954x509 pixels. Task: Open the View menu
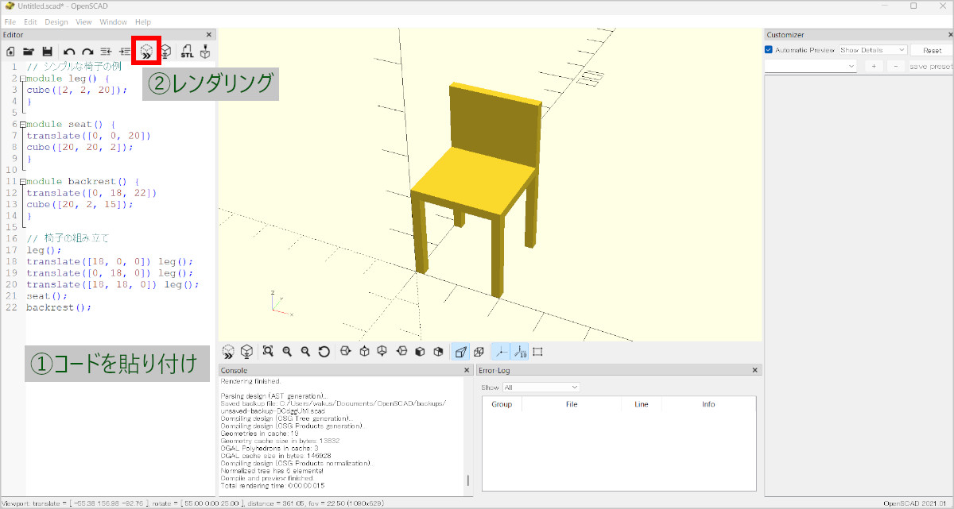pos(83,22)
